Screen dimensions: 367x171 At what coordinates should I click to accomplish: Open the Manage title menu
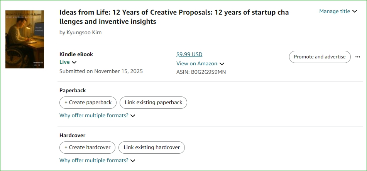tap(335, 12)
